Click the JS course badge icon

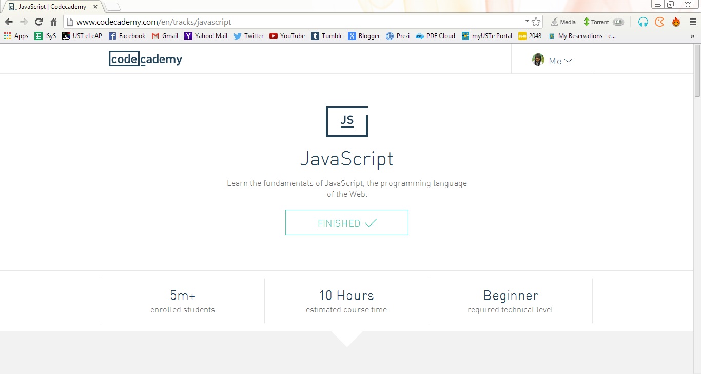tap(347, 121)
